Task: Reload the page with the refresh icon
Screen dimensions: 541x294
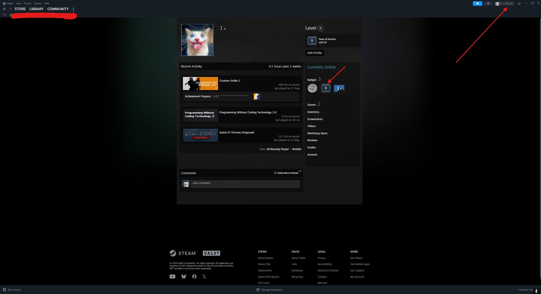Action: (5, 15)
